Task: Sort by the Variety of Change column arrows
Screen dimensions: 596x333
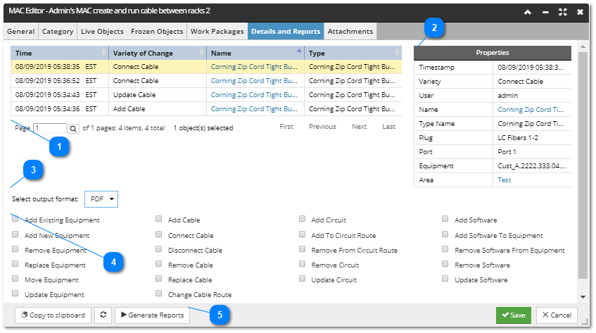Action: 201,53
